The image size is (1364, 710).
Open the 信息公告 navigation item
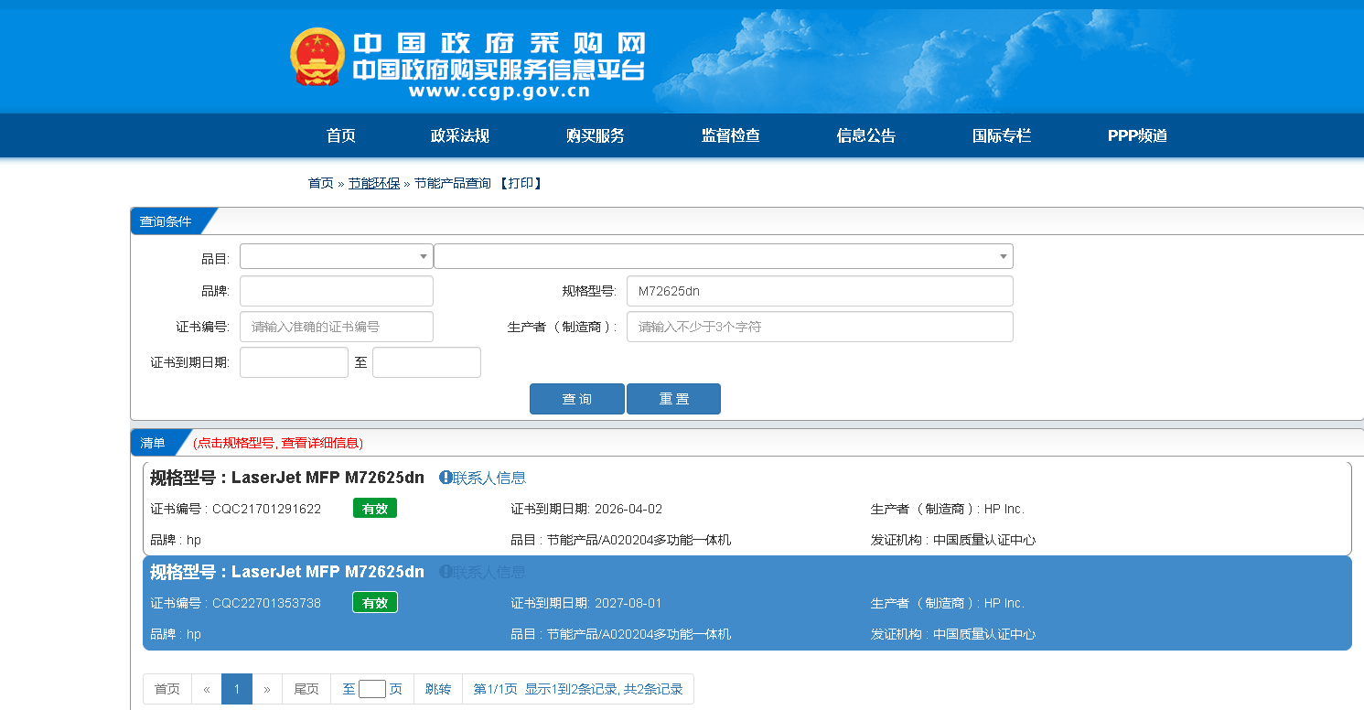866,136
